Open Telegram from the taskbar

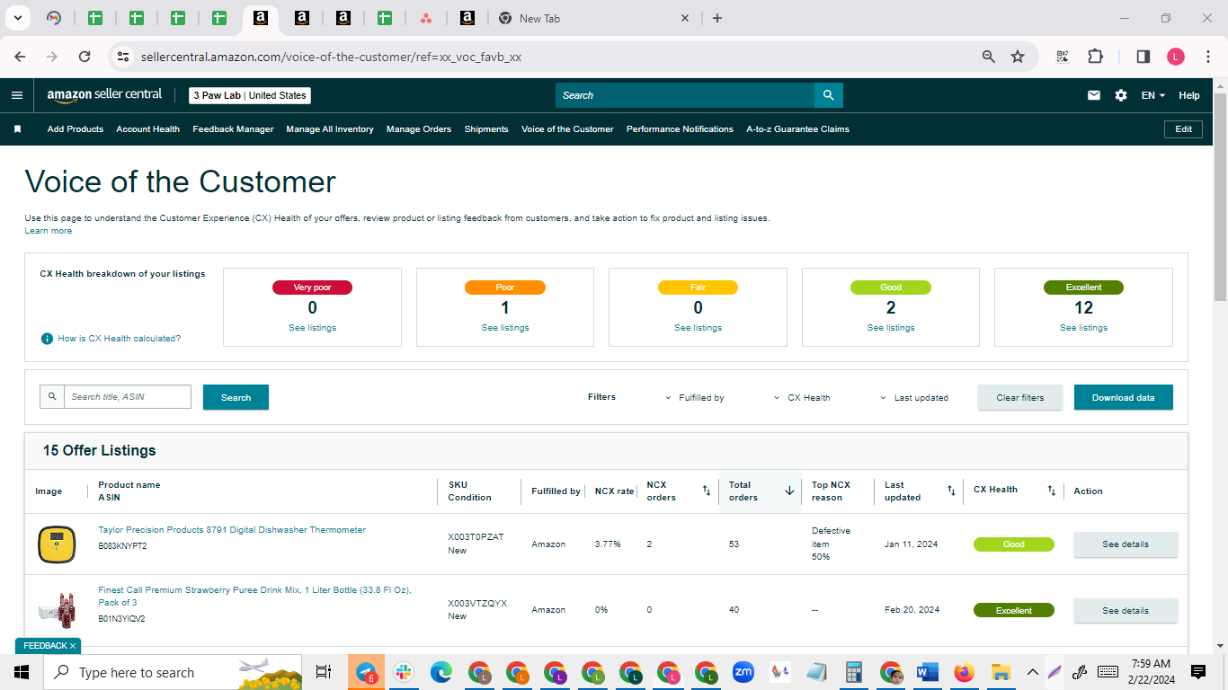coord(366,672)
